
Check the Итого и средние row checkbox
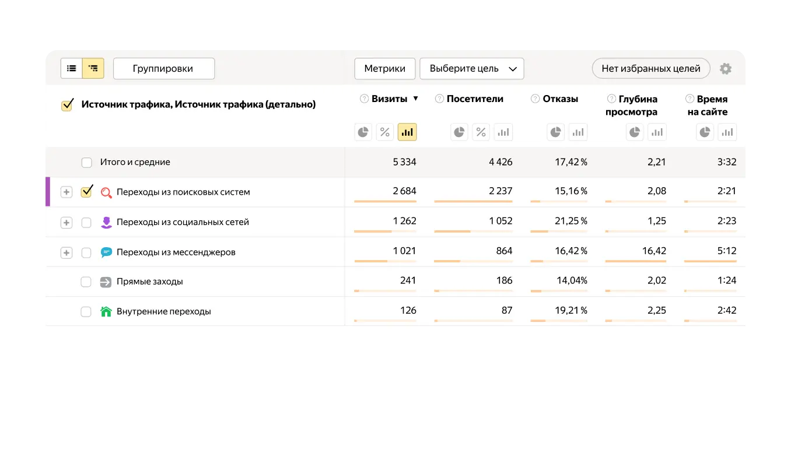(x=86, y=161)
